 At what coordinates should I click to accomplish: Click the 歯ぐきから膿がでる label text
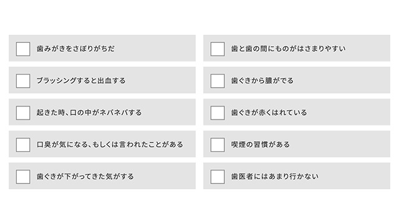pos(262,80)
